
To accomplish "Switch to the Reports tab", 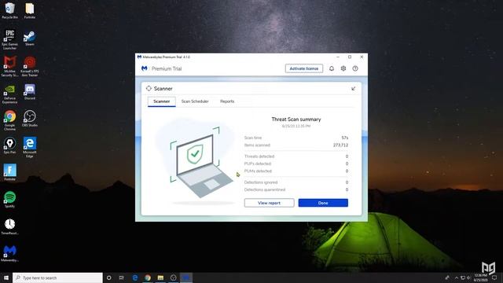I will [x=227, y=101].
